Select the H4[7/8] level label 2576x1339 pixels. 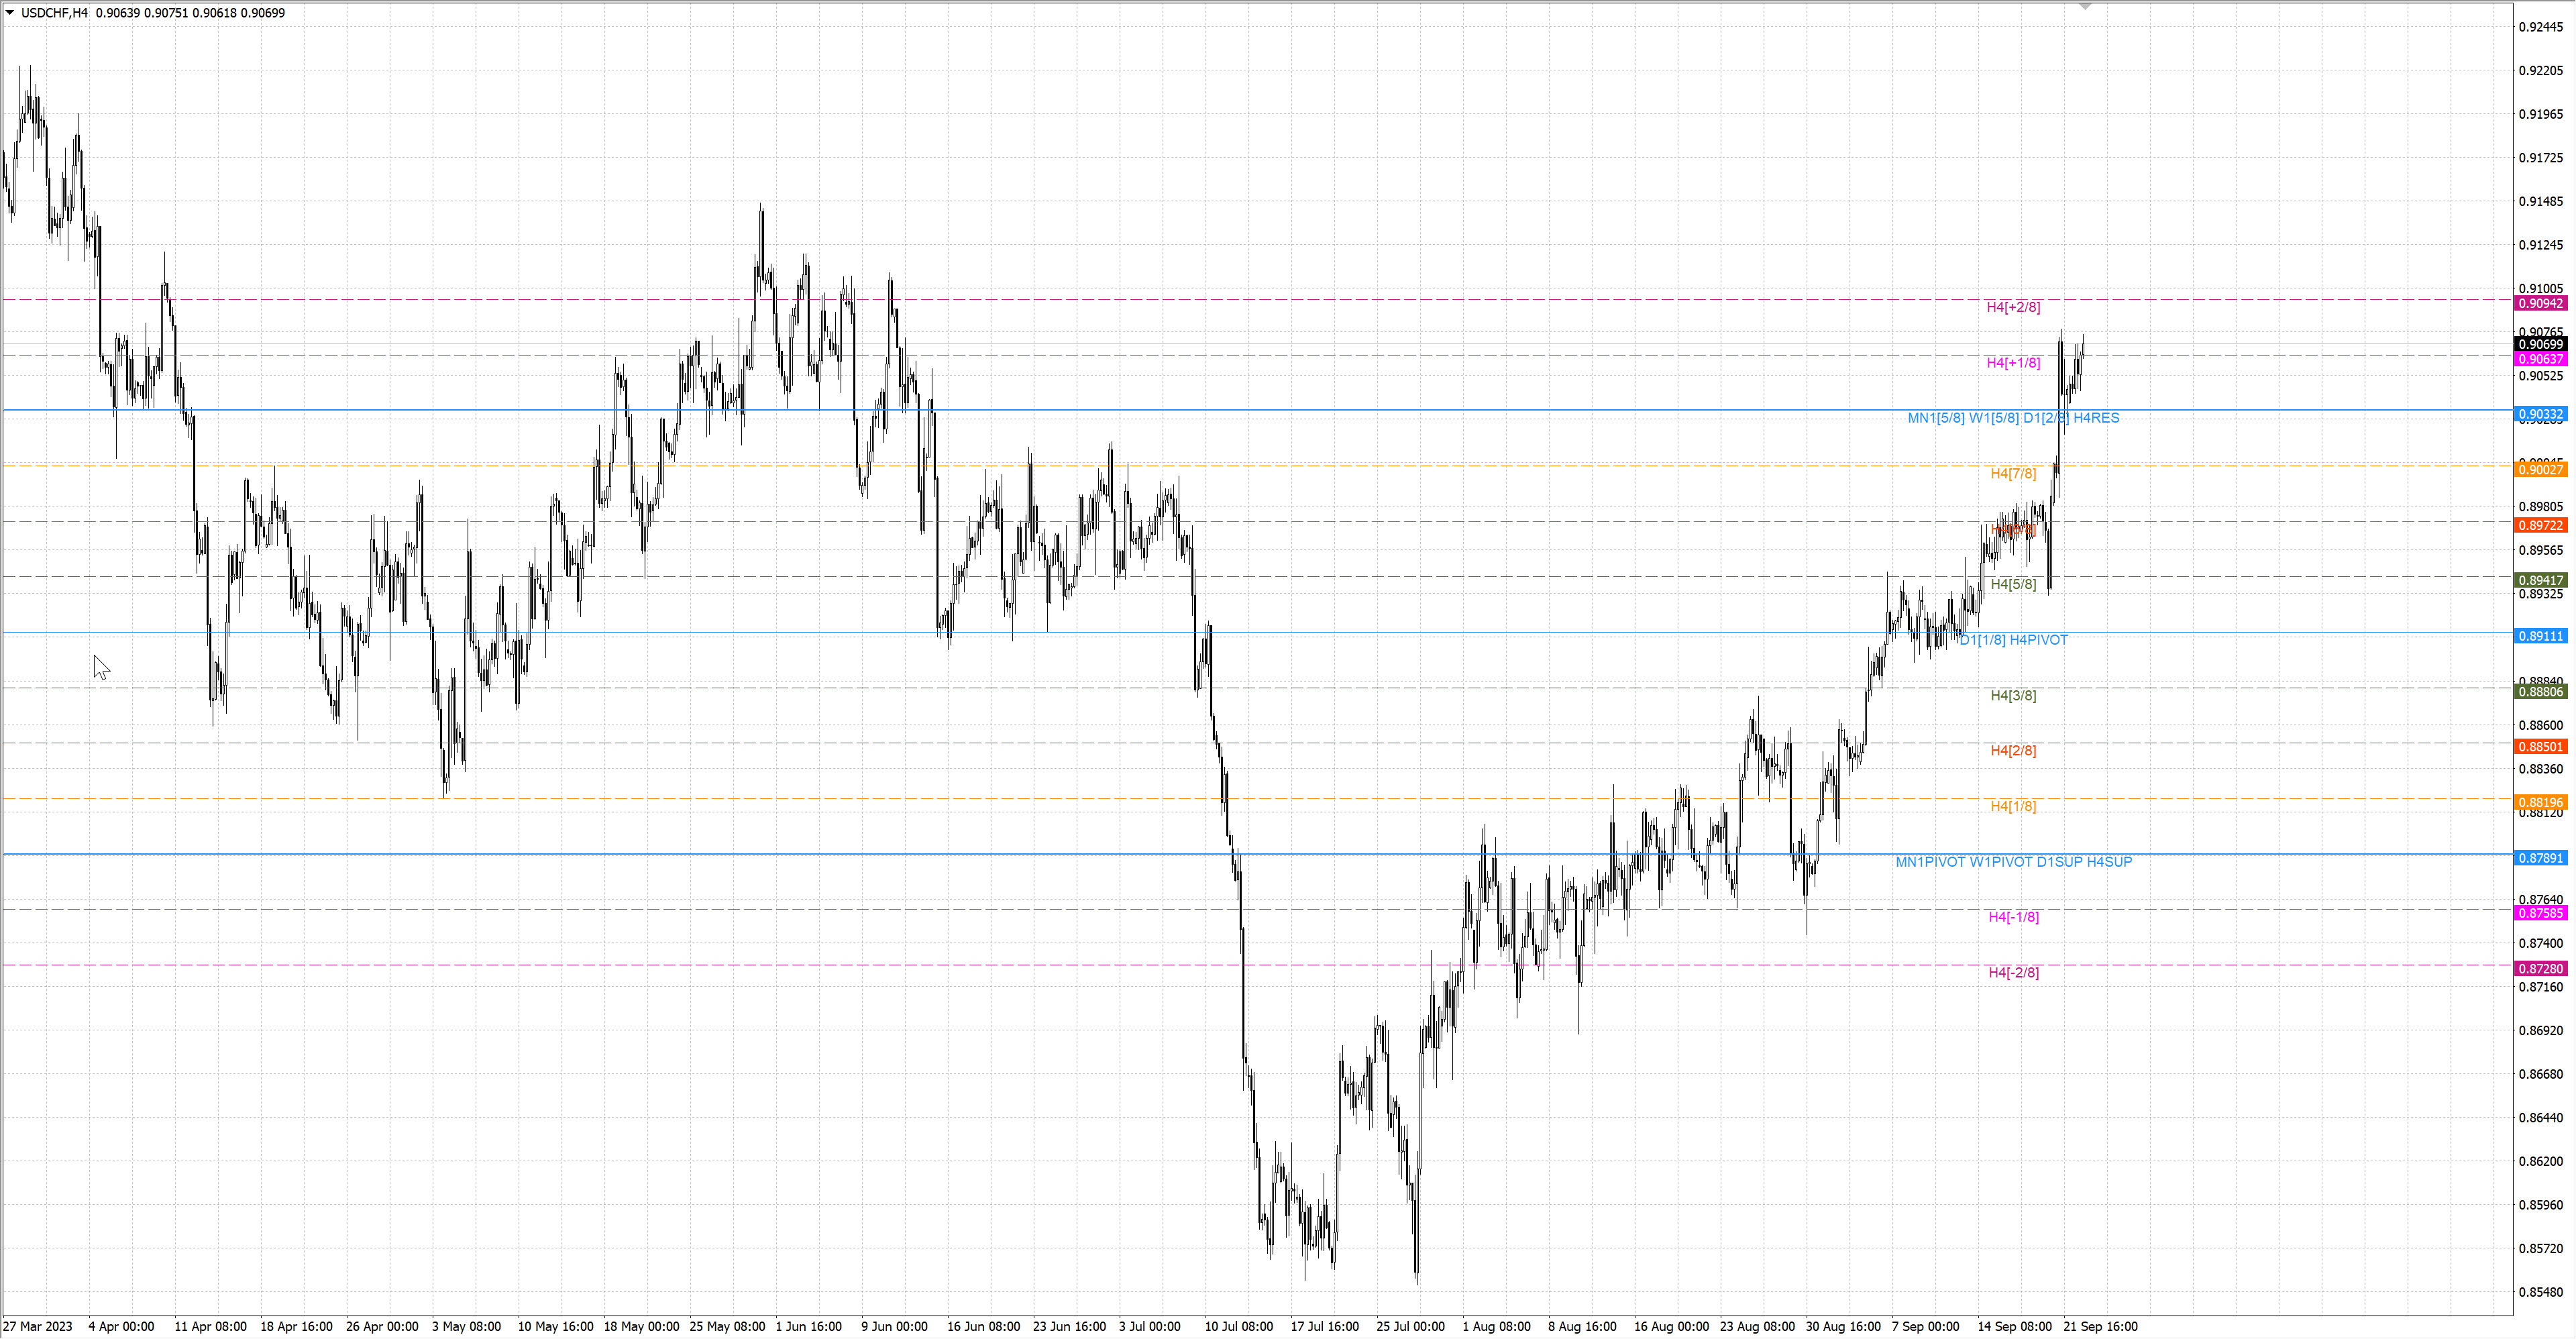[2012, 474]
